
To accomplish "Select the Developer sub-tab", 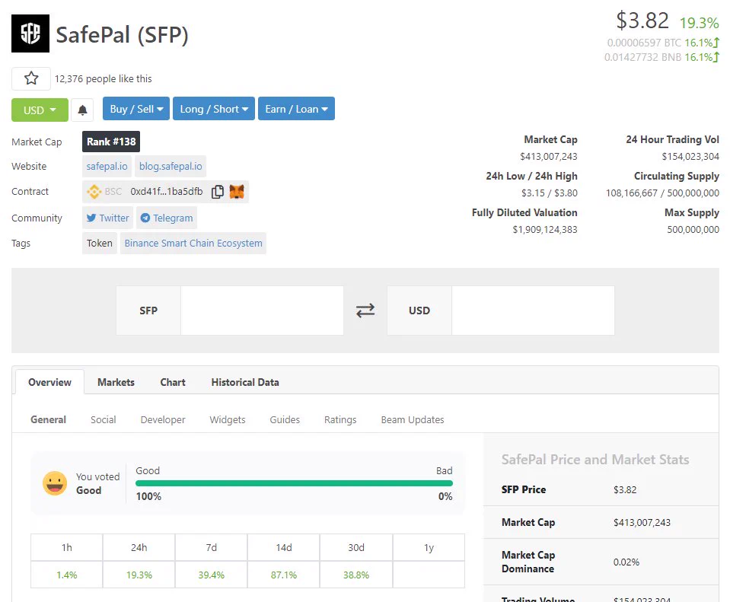I will (163, 419).
